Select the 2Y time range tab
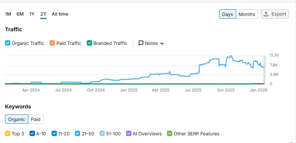This screenshot has height=143, width=296. (44, 14)
